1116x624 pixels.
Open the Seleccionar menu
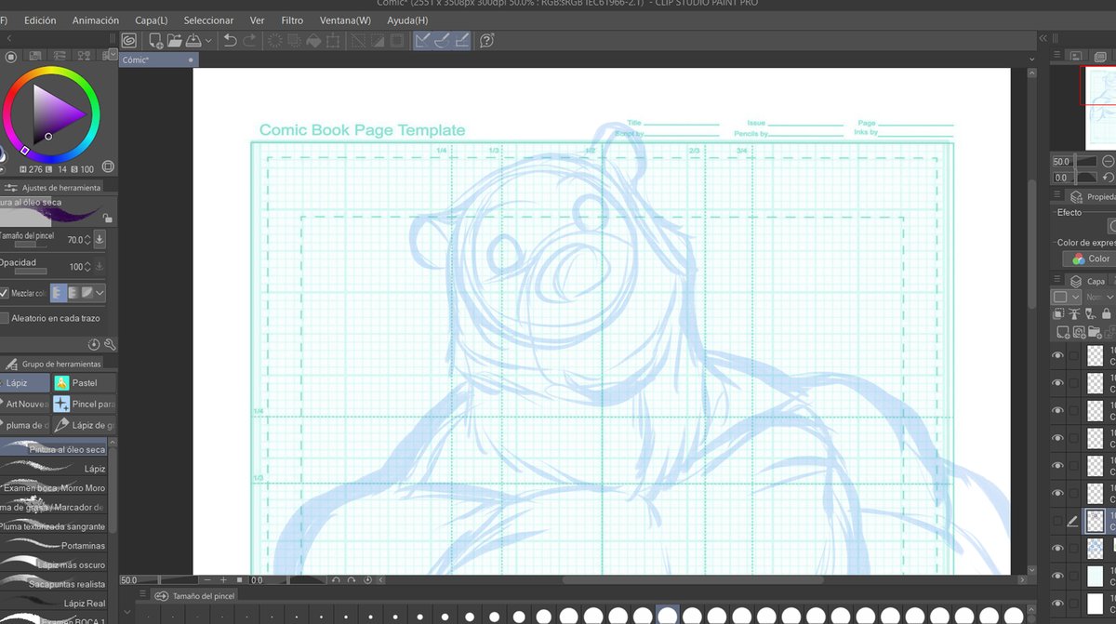pos(208,20)
